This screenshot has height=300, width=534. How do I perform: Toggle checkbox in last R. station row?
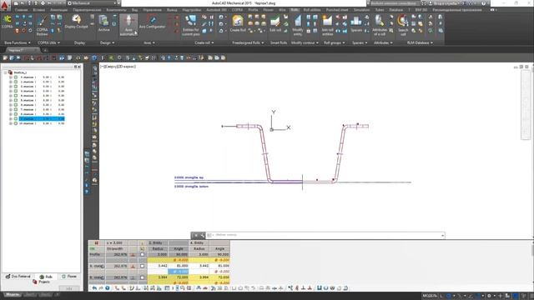click(x=143, y=277)
